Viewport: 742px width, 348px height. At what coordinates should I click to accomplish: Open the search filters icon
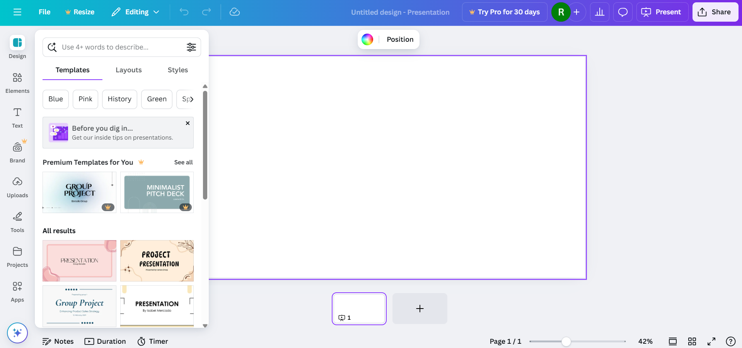[x=191, y=47]
